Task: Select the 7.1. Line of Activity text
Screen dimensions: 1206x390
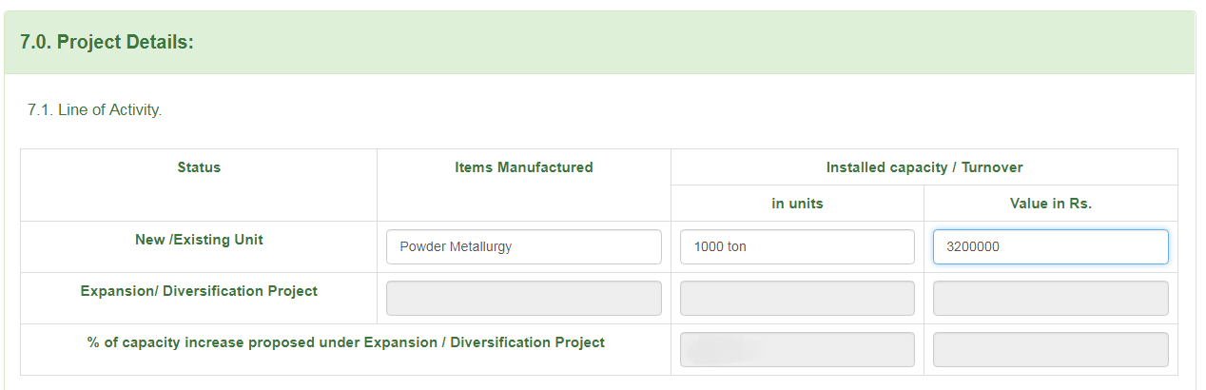Action: 95,110
